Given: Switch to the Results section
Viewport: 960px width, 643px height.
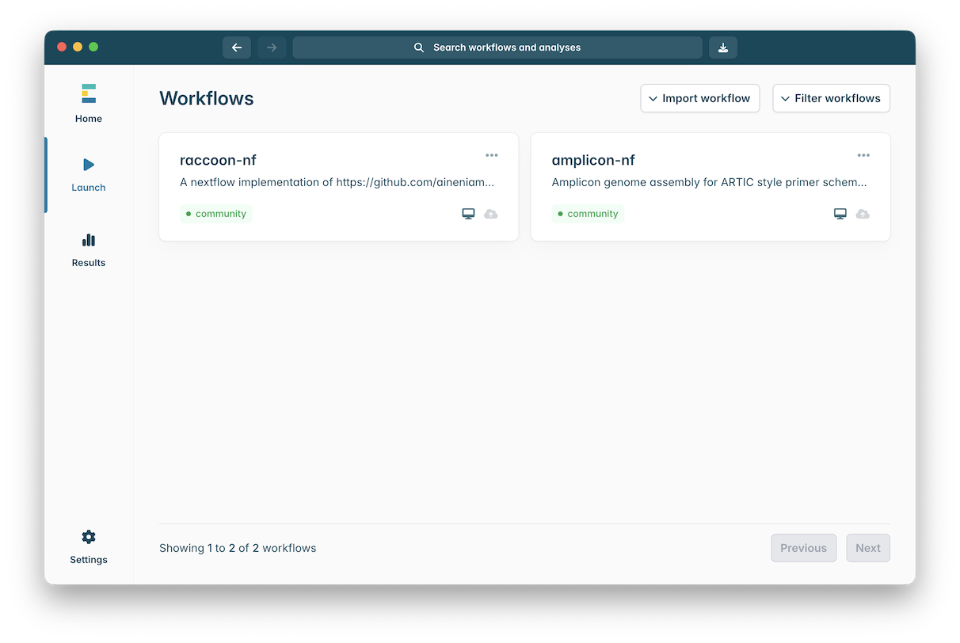Looking at the screenshot, I should click(x=89, y=249).
